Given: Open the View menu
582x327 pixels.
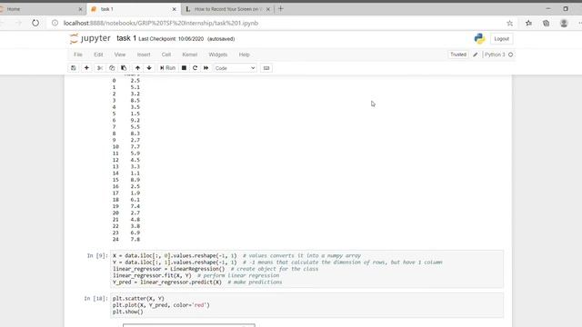Looking at the screenshot, I should pos(120,54).
